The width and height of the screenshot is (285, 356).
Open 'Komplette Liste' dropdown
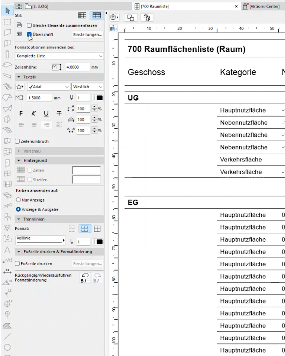[x=59, y=56]
